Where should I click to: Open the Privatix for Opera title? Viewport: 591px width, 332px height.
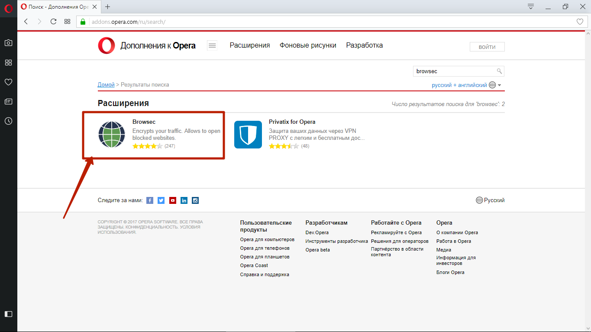[292, 122]
